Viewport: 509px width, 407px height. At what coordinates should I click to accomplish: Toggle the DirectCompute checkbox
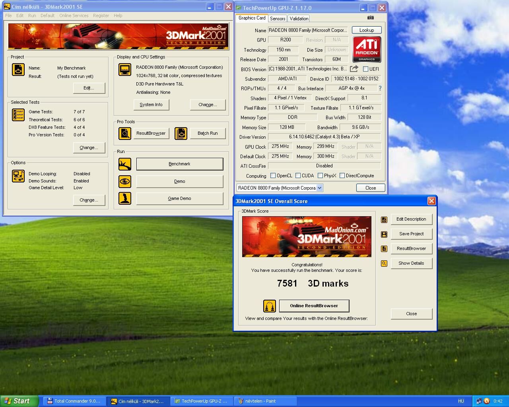(x=342, y=175)
